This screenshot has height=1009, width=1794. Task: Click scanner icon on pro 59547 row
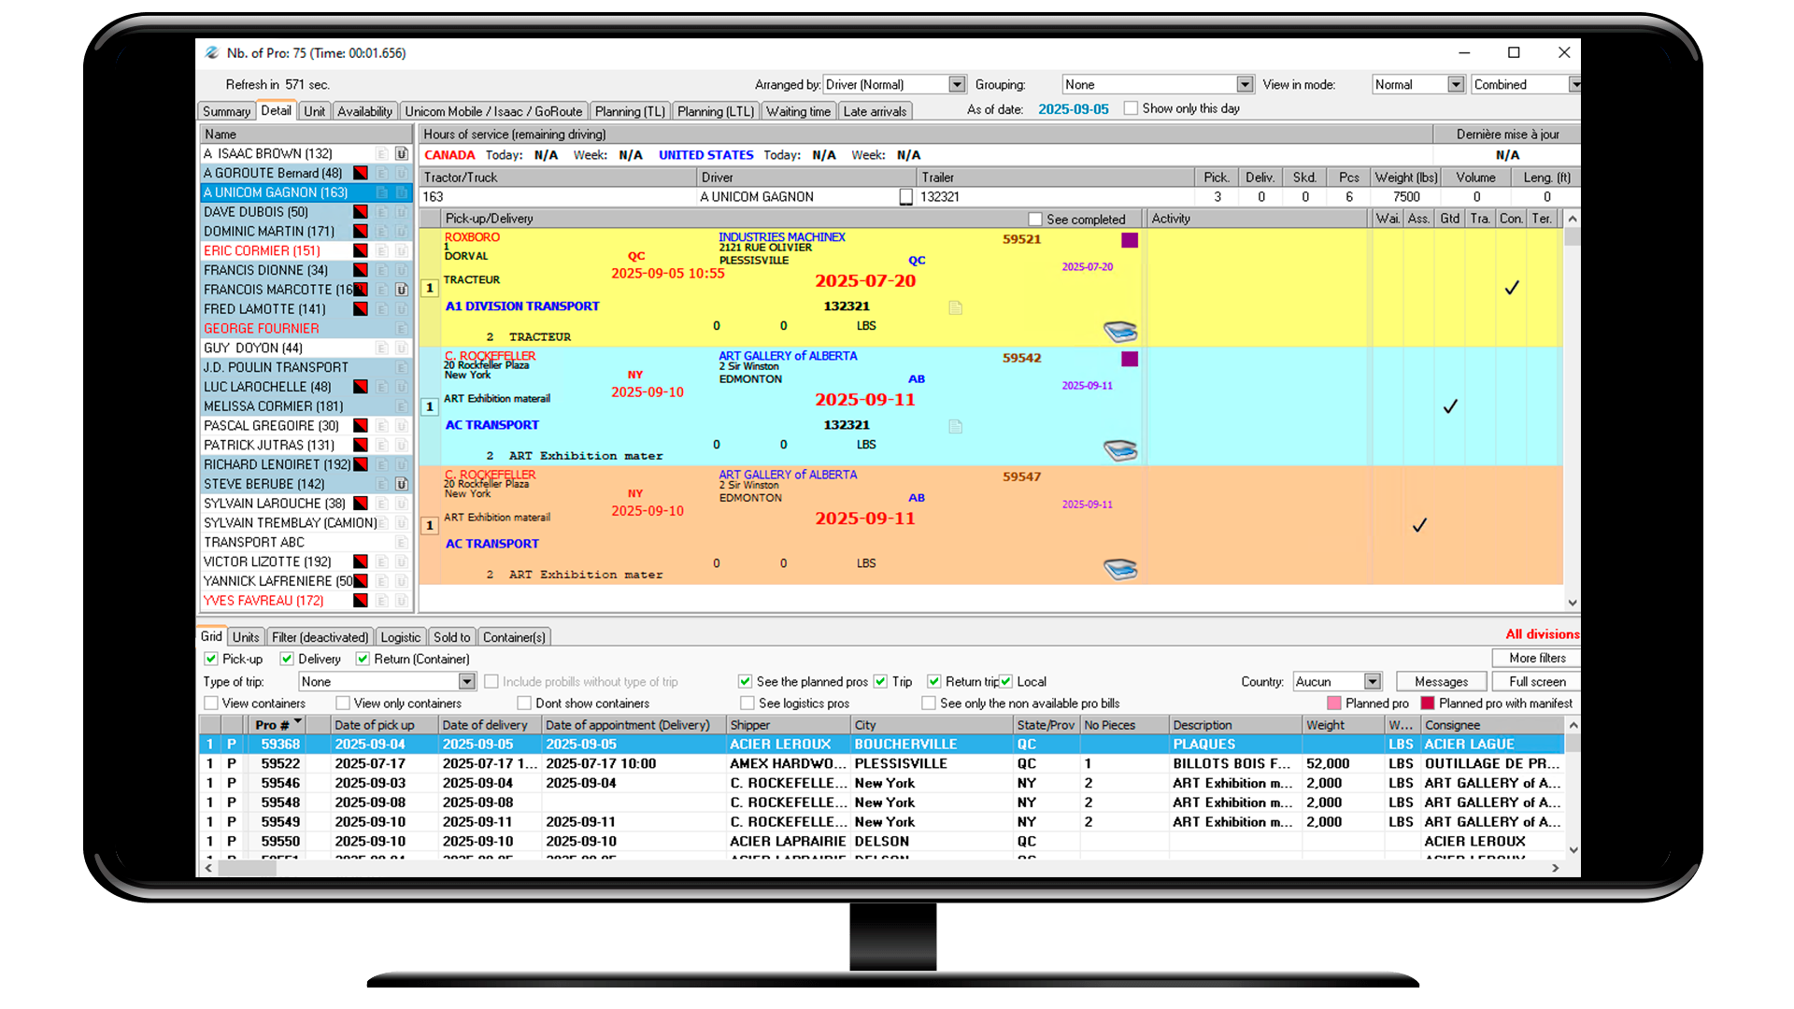click(1119, 568)
